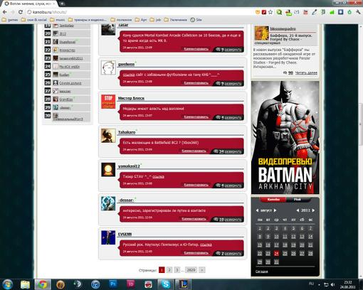Click the RU language indicator in the tray
363x290 pixels.
[311, 284]
